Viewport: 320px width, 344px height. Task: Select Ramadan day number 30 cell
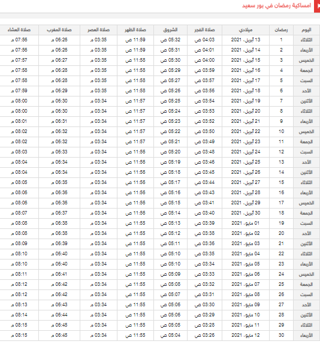click(x=281, y=336)
